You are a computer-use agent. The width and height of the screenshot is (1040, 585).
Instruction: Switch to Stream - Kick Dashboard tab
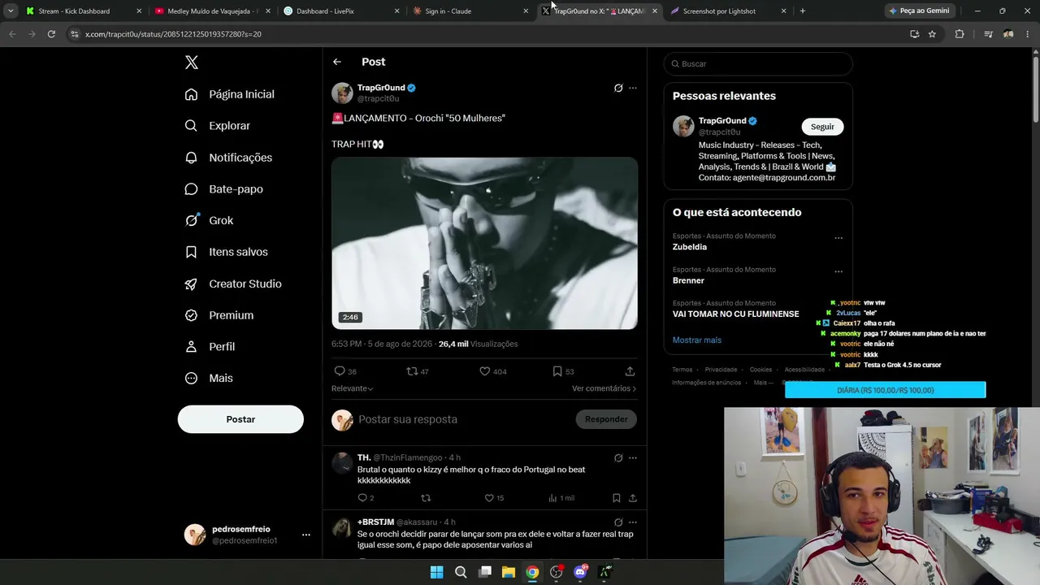point(82,11)
